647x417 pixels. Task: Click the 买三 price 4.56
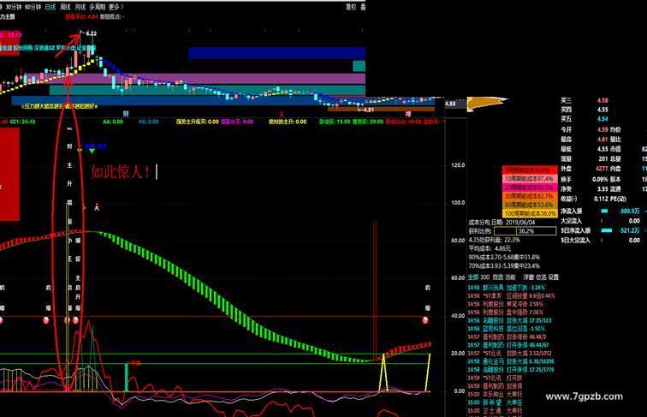coord(602,100)
